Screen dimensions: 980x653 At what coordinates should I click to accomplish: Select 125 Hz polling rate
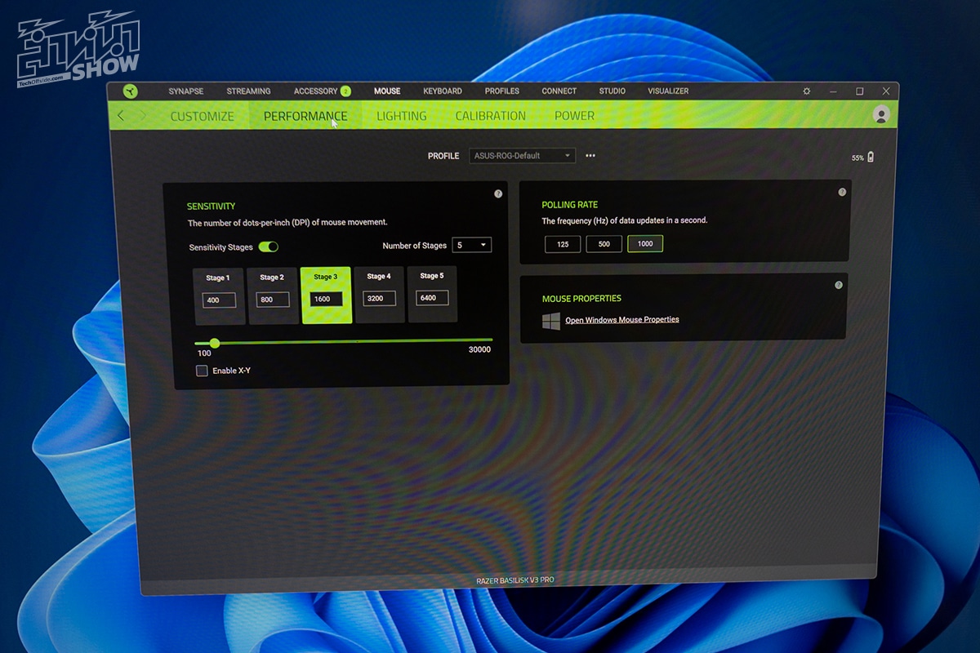pyautogui.click(x=563, y=244)
